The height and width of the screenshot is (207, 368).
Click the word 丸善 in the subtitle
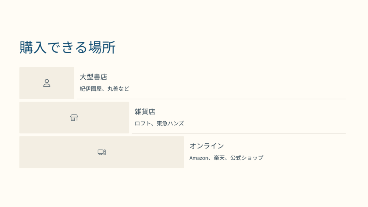tap(113, 89)
